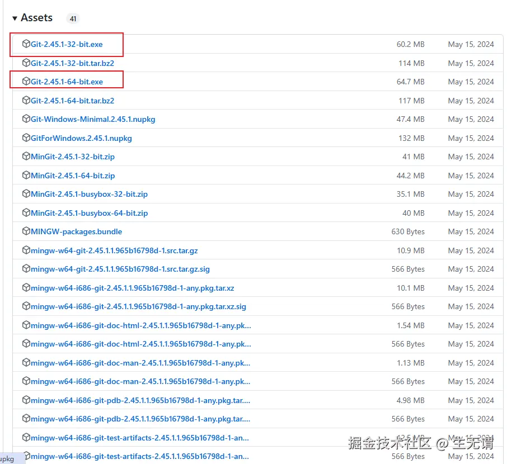Download i686-git-doc-html package (1.54 MB)

pos(141,325)
